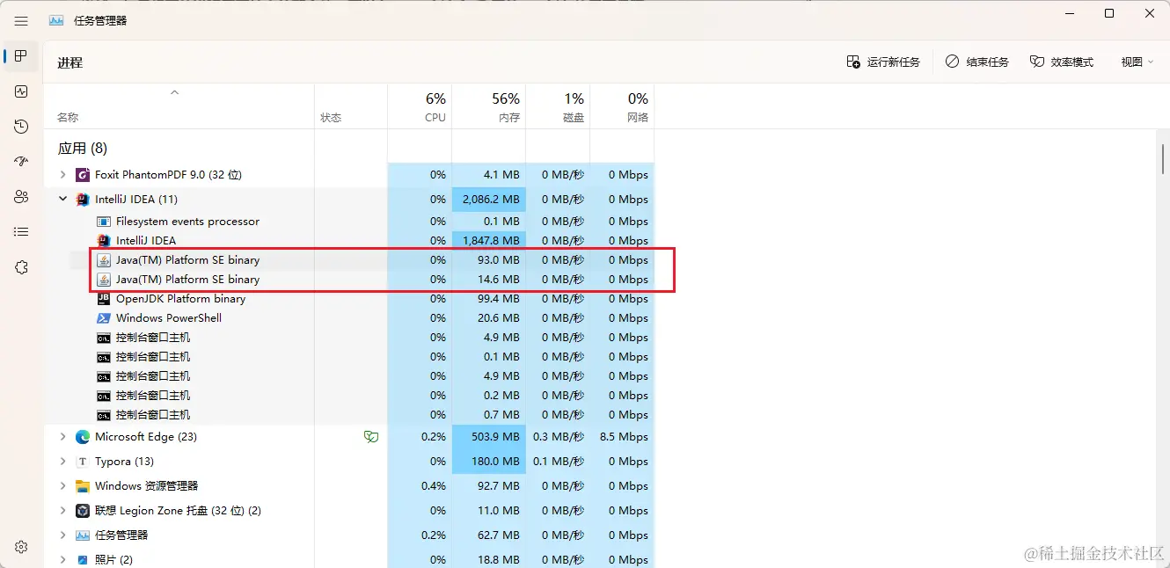Screen dimensions: 1170x568
Task: Expand the Microsoft Edge (23) group
Action: [x=62, y=437]
